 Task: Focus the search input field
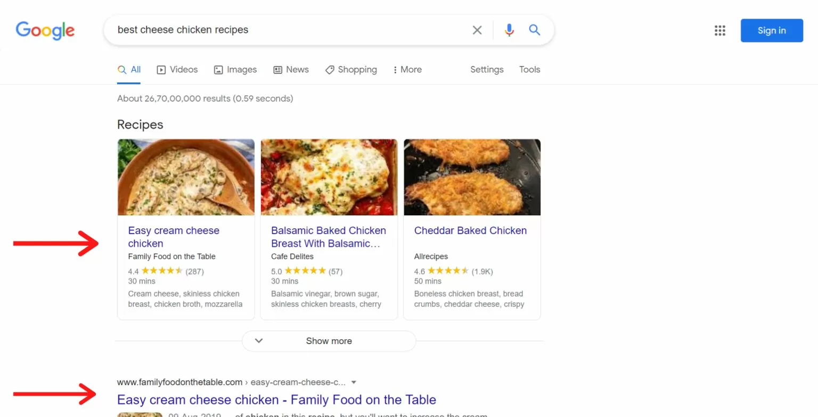288,30
